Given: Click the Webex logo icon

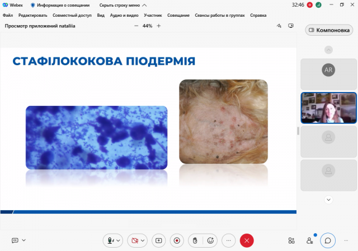Looking at the screenshot, I should pyautogui.click(x=5, y=5).
